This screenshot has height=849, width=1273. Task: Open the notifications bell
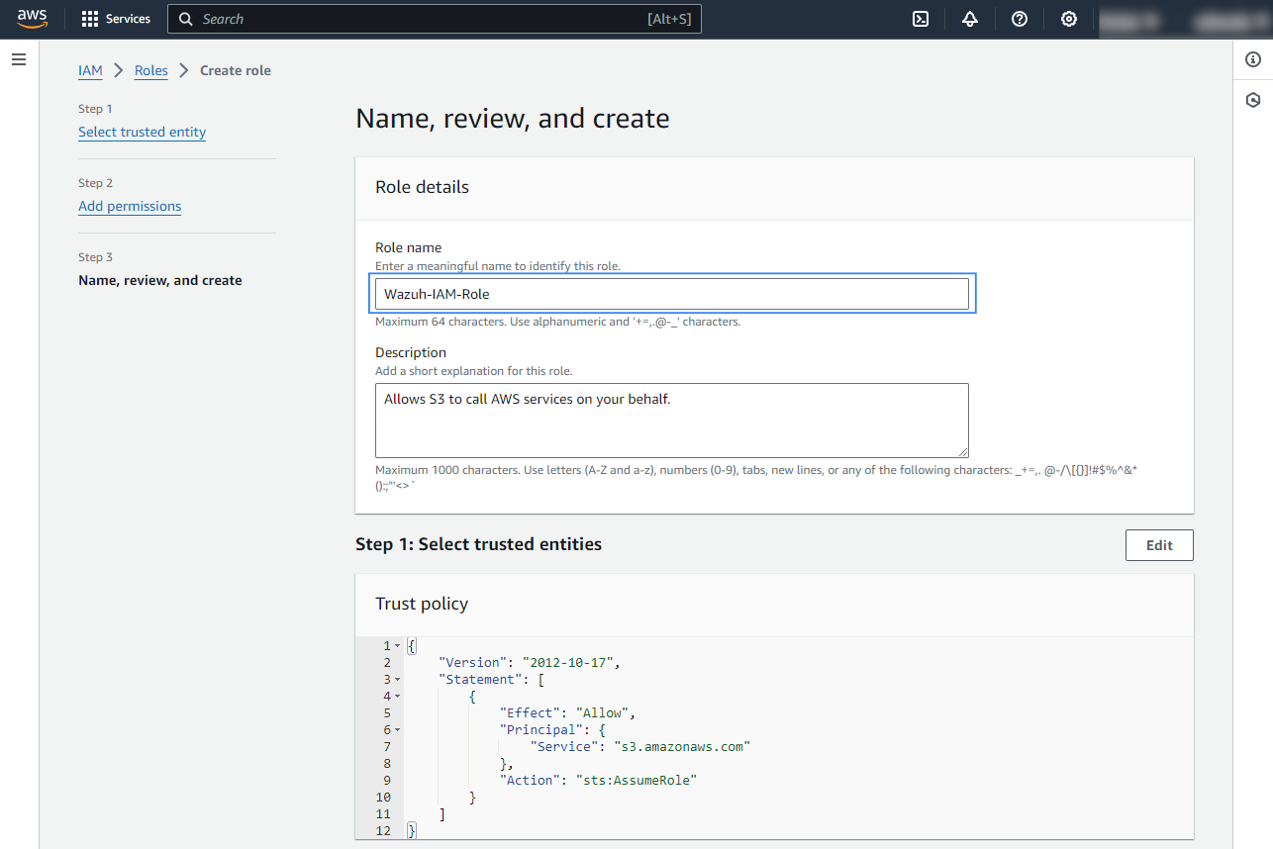970,19
